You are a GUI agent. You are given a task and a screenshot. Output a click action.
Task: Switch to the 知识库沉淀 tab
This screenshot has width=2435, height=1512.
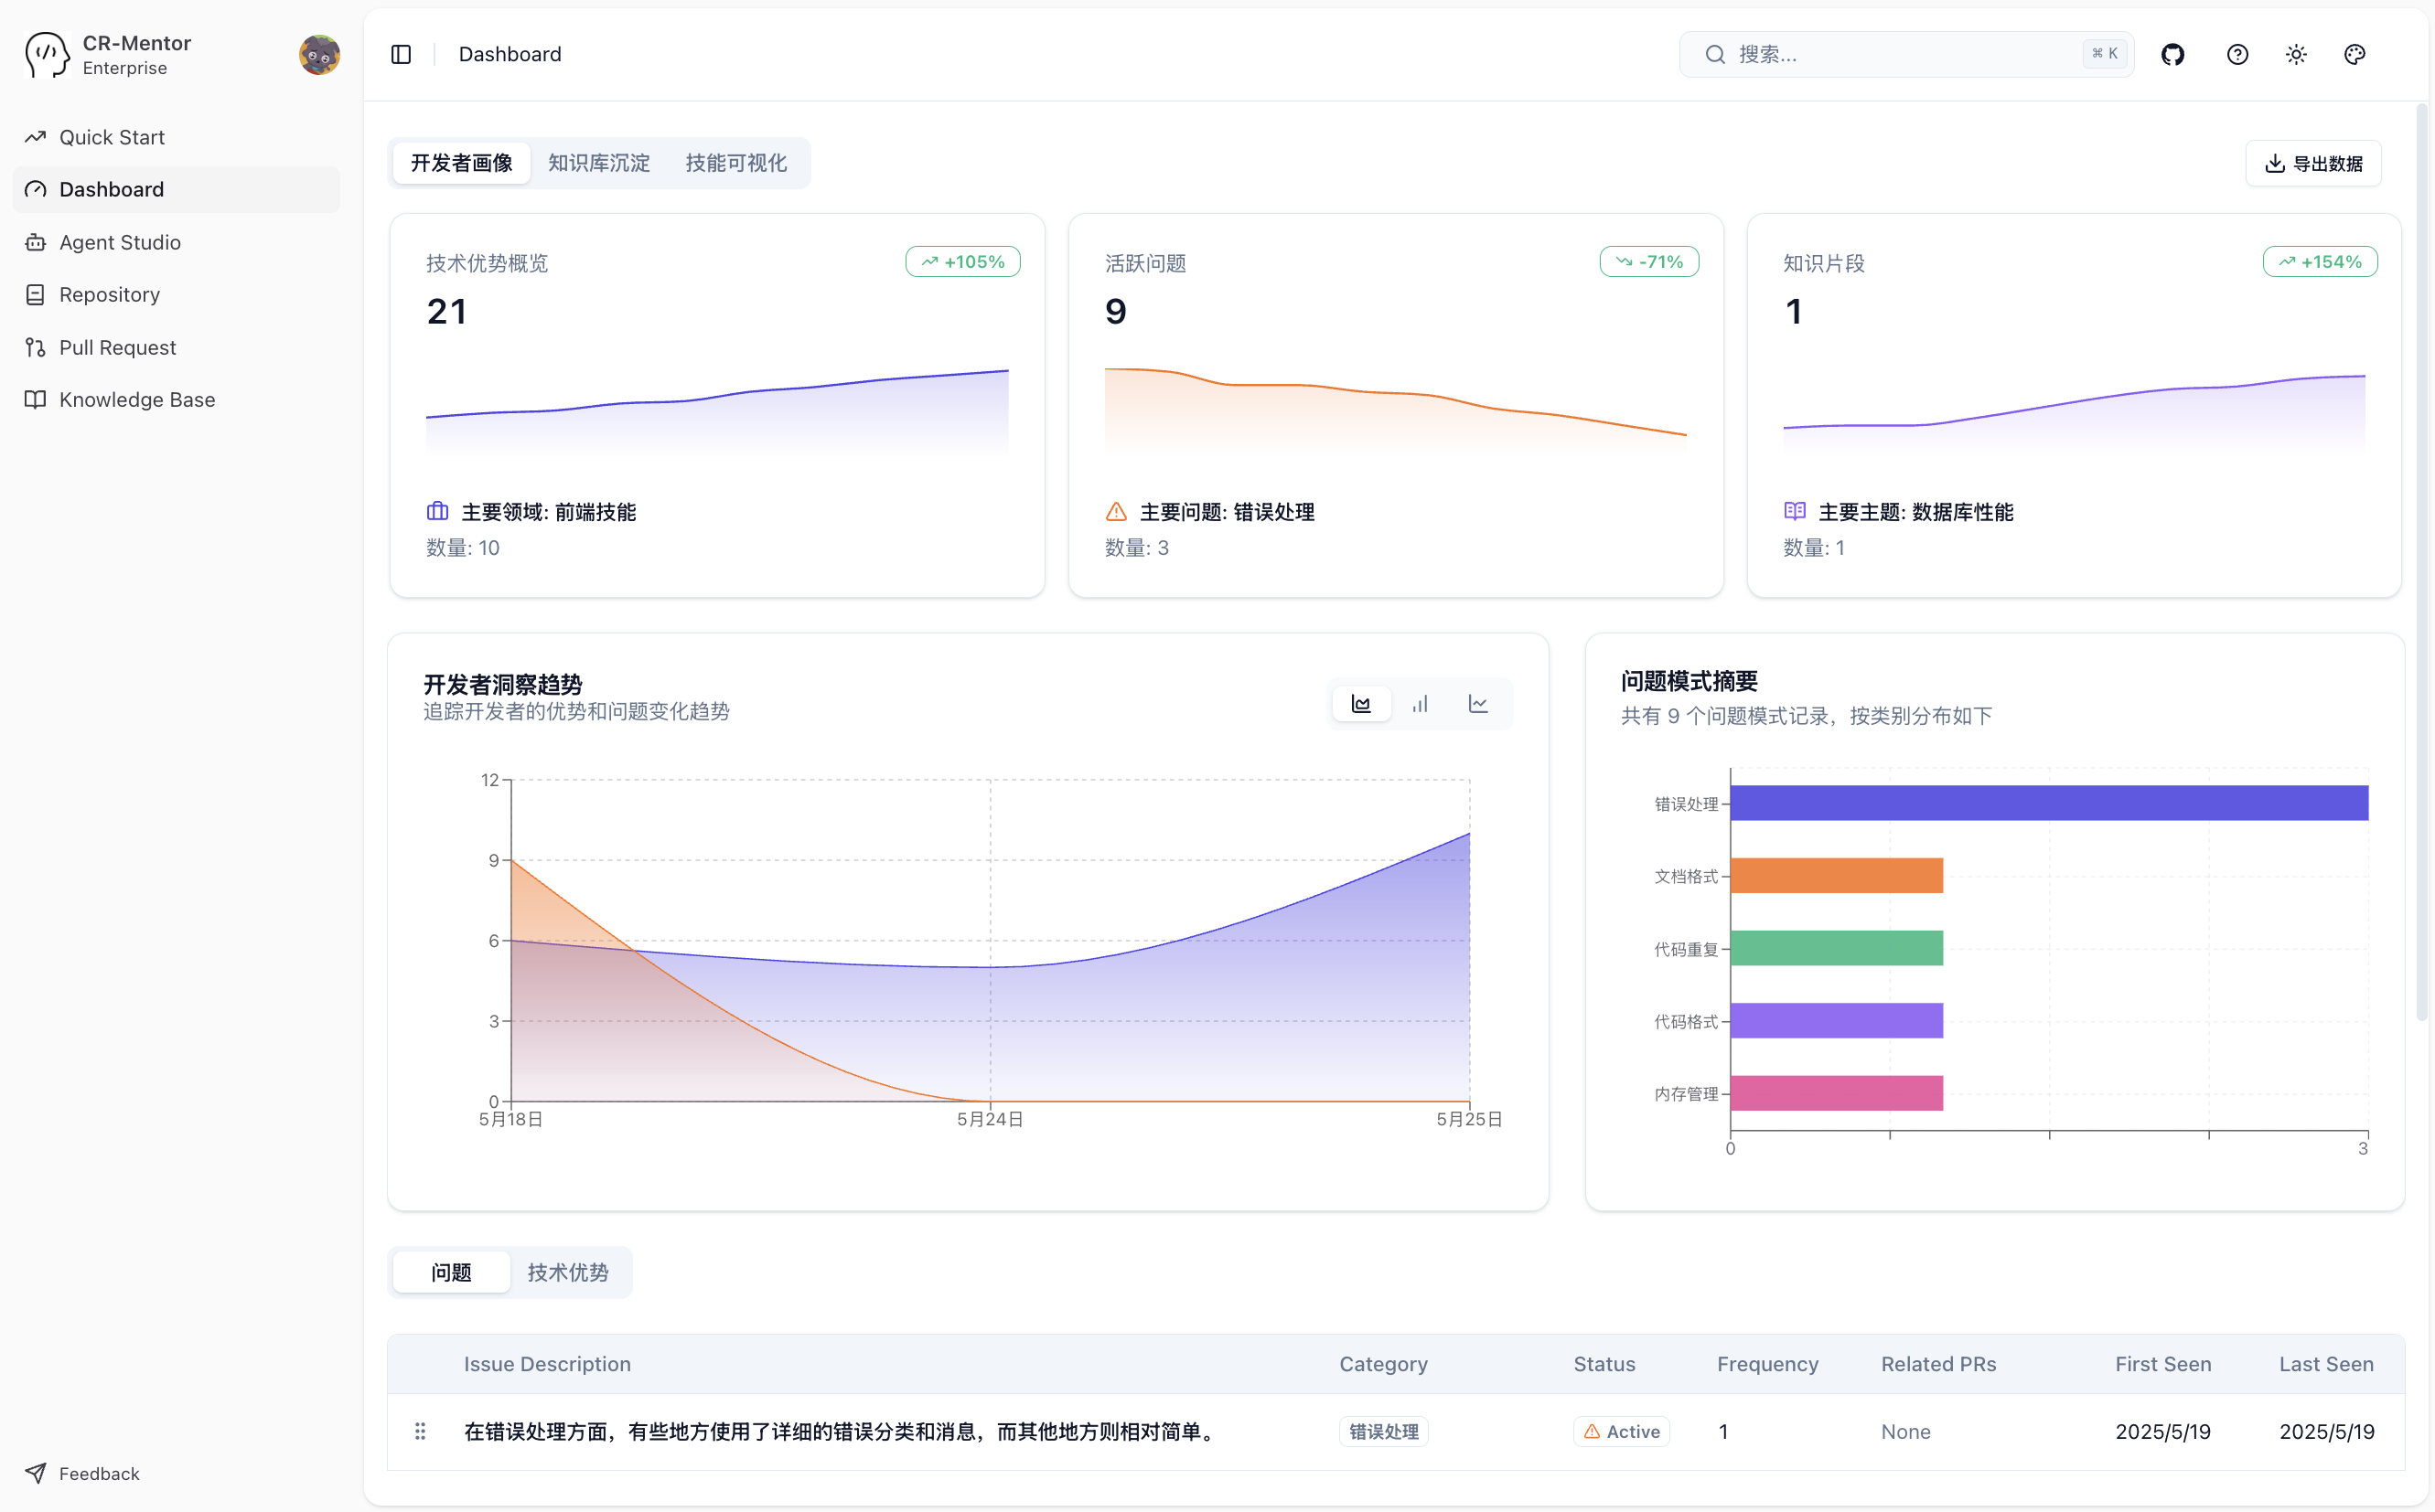(597, 163)
